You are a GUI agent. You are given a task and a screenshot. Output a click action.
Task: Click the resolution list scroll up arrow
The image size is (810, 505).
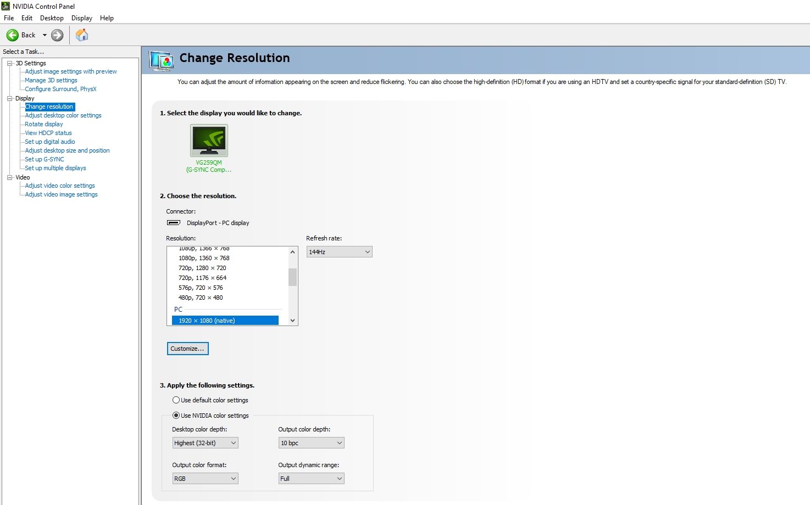(292, 252)
